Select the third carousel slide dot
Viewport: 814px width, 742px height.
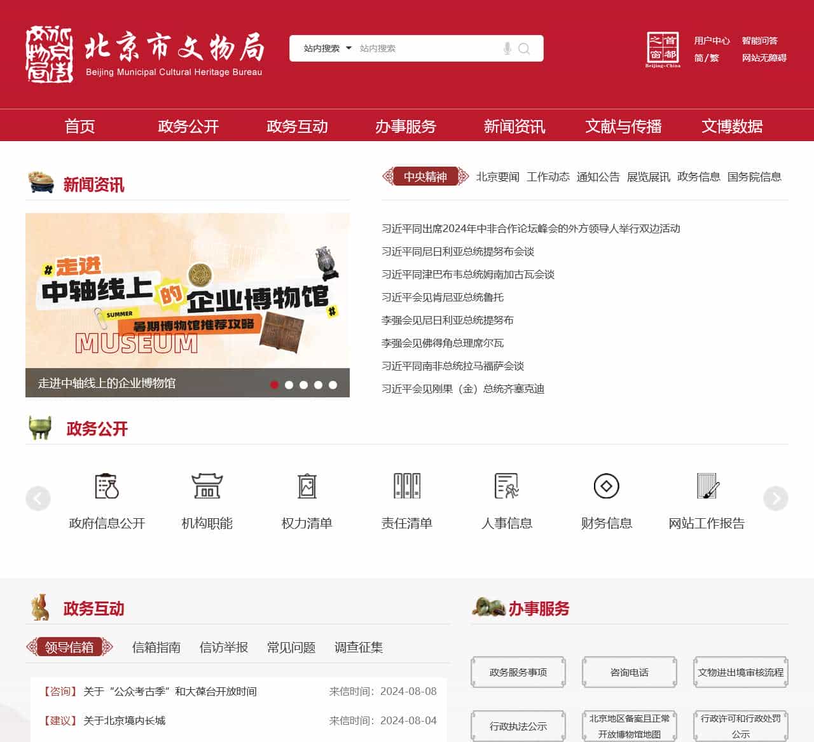click(304, 385)
